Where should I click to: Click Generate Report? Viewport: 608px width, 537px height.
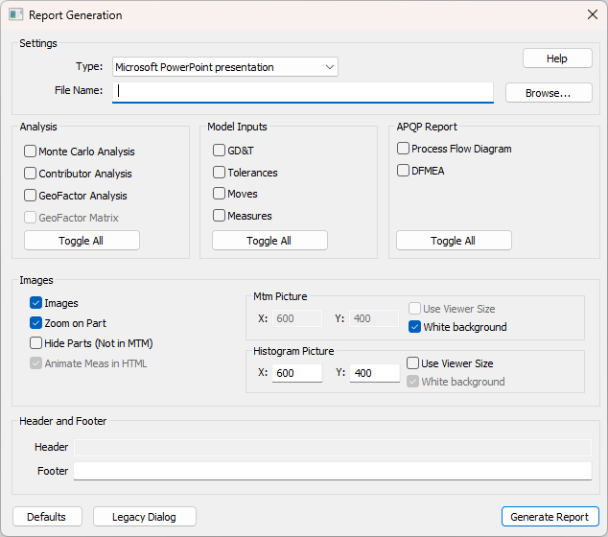tap(550, 517)
